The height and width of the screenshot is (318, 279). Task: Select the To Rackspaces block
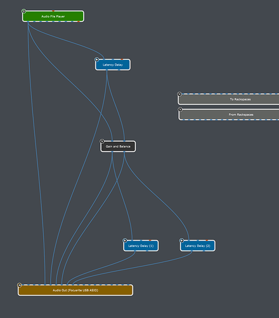[x=229, y=99]
